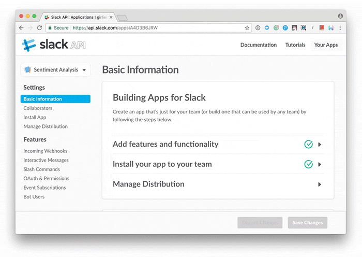Open the Sentiment Analysis app selector dropdown
This screenshot has width=362, height=257.
[55, 70]
